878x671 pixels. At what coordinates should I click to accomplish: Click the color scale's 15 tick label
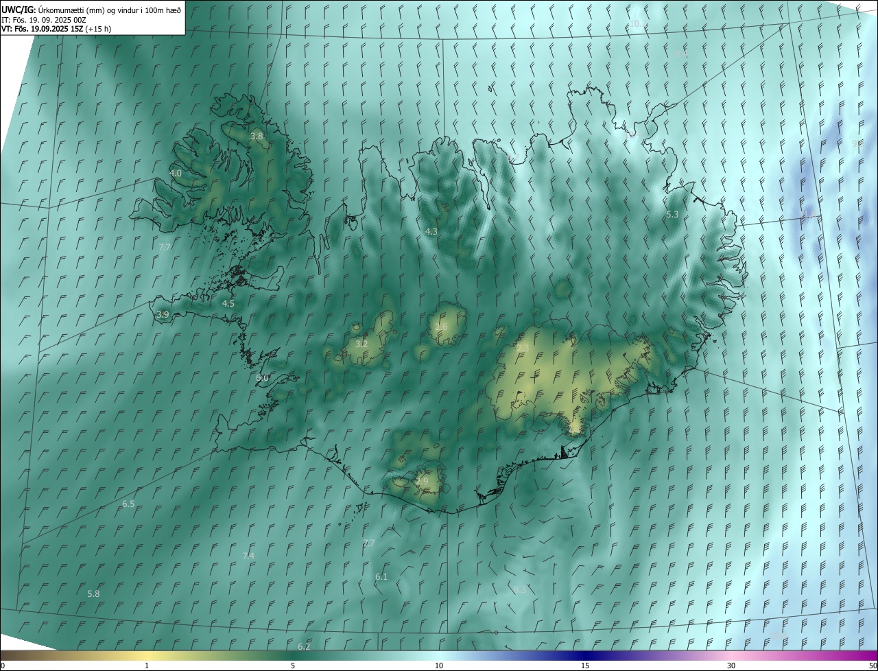(585, 666)
